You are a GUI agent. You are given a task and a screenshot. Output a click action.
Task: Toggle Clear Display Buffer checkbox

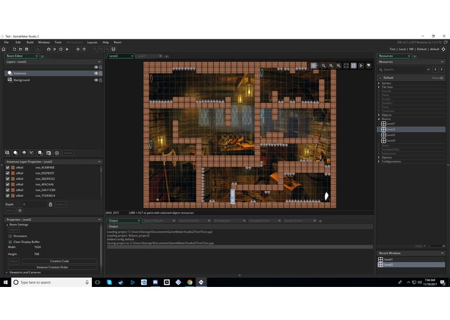coord(10,242)
